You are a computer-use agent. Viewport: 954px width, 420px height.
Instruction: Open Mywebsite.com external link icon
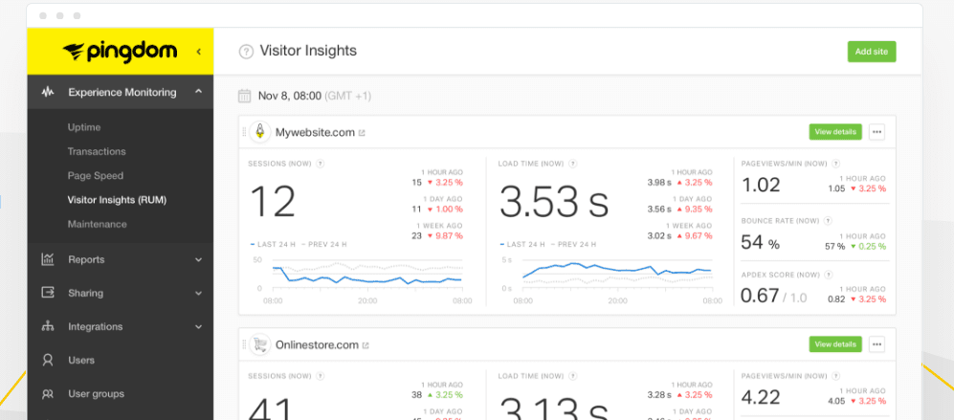point(362,133)
